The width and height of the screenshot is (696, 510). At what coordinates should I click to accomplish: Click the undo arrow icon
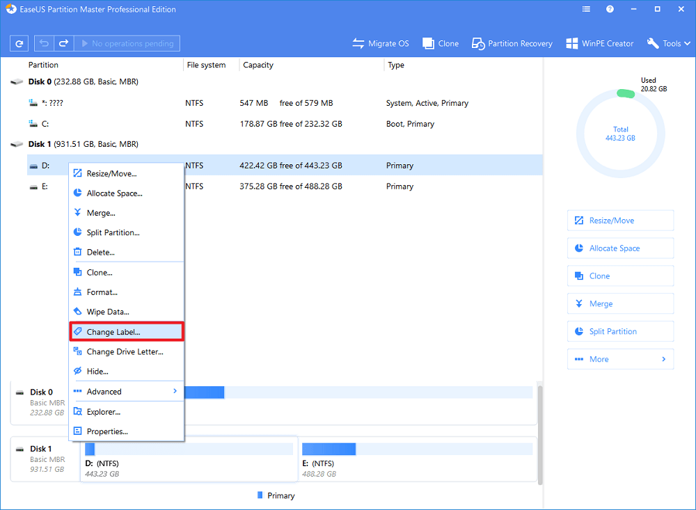[44, 44]
